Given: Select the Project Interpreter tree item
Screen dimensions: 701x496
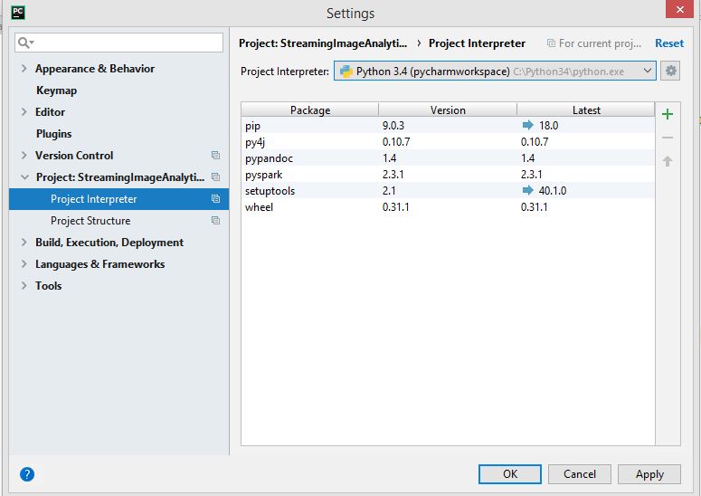Looking at the screenshot, I should pyautogui.click(x=118, y=199).
